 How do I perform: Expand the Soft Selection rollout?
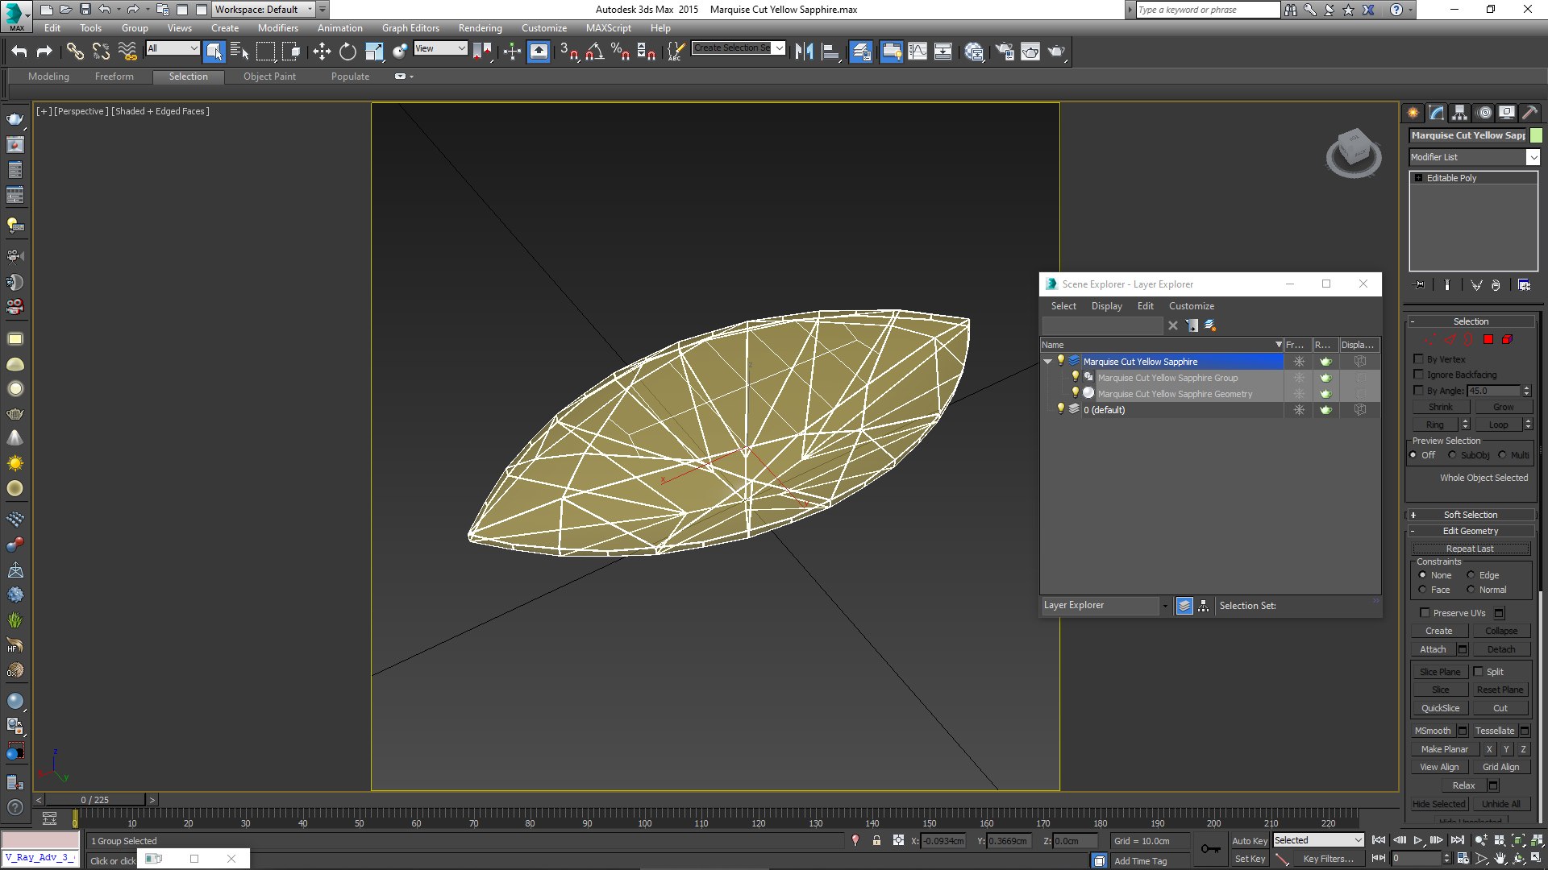pyautogui.click(x=1471, y=515)
